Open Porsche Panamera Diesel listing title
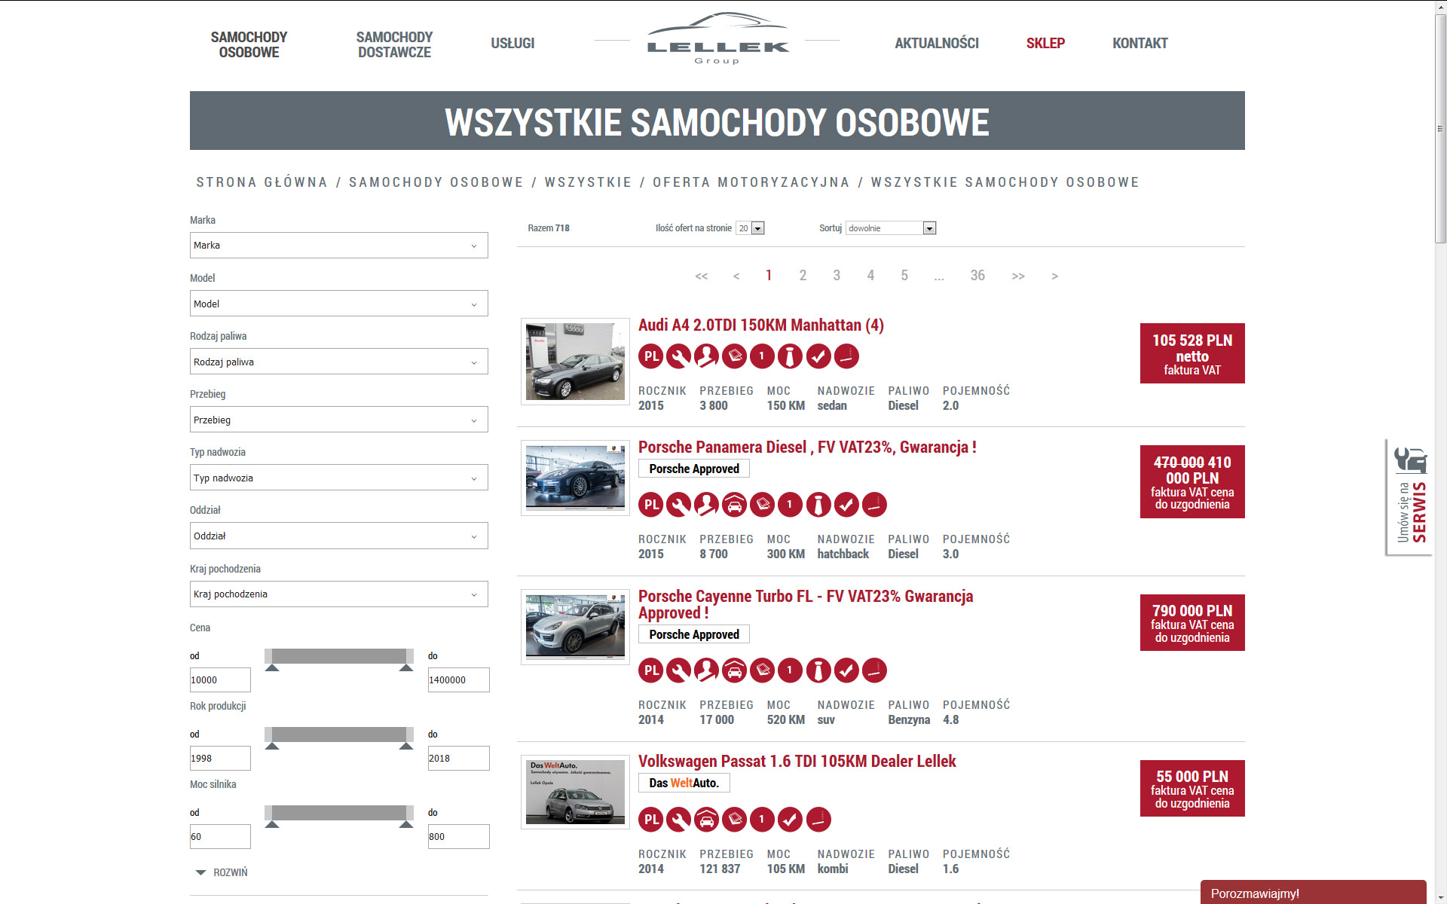 pos(807,447)
